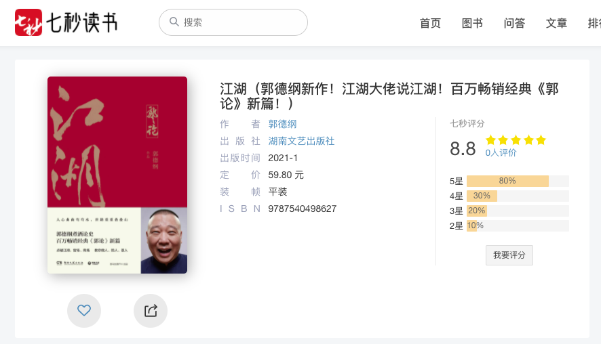Open the 图书 navigation item
Viewport: 601px width, 344px height.
472,23
